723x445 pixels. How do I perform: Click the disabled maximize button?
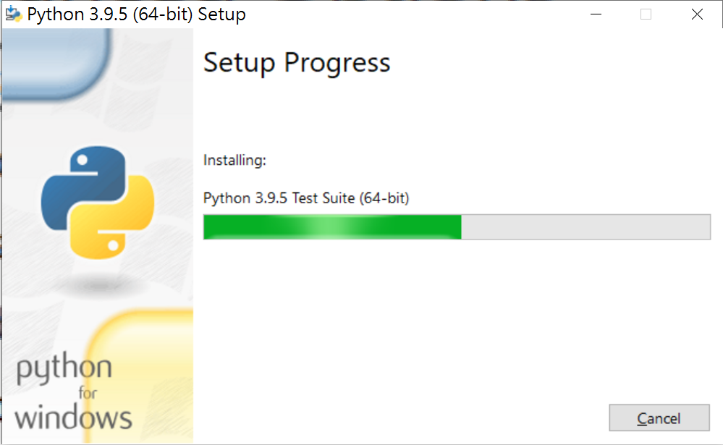point(646,14)
